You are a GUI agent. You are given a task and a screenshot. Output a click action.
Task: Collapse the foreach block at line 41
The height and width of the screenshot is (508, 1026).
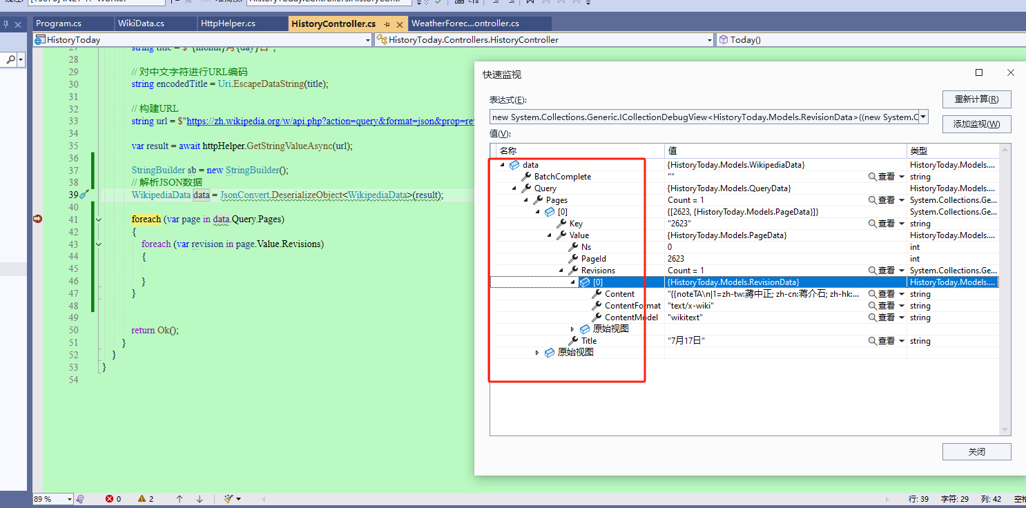tap(99, 219)
